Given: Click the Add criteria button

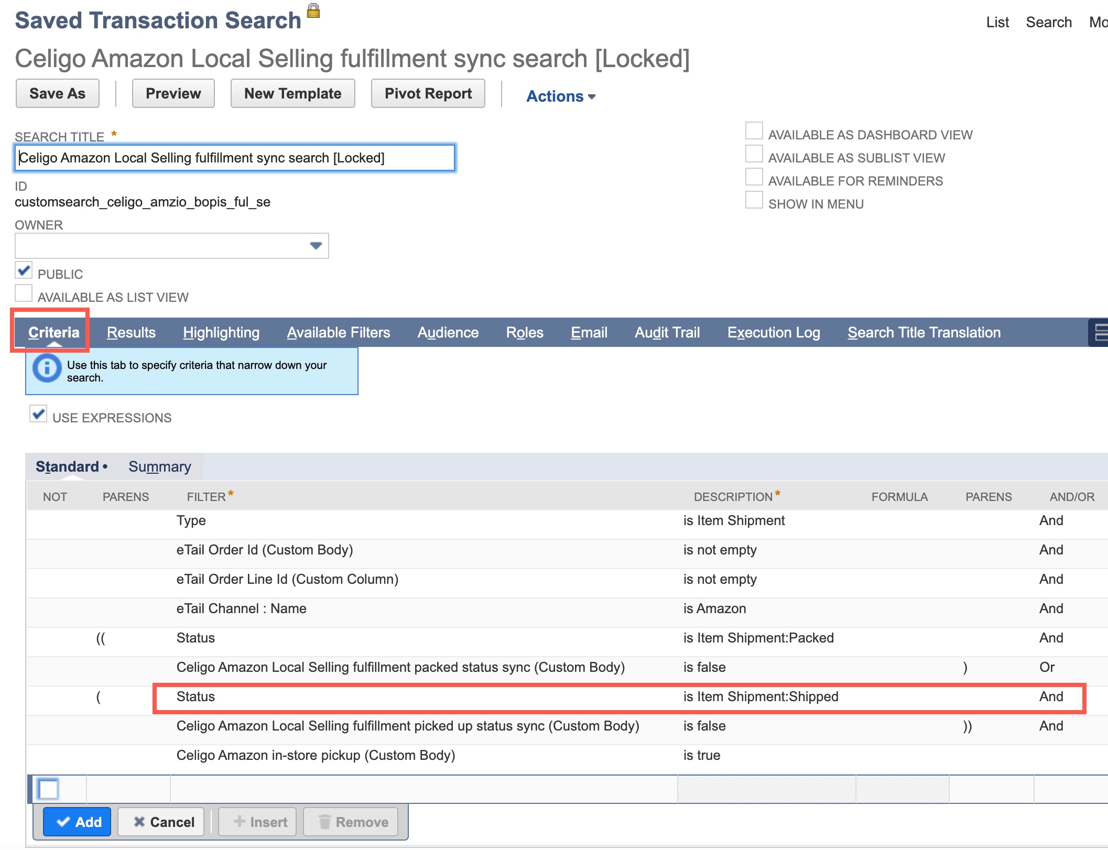Looking at the screenshot, I should (78, 822).
